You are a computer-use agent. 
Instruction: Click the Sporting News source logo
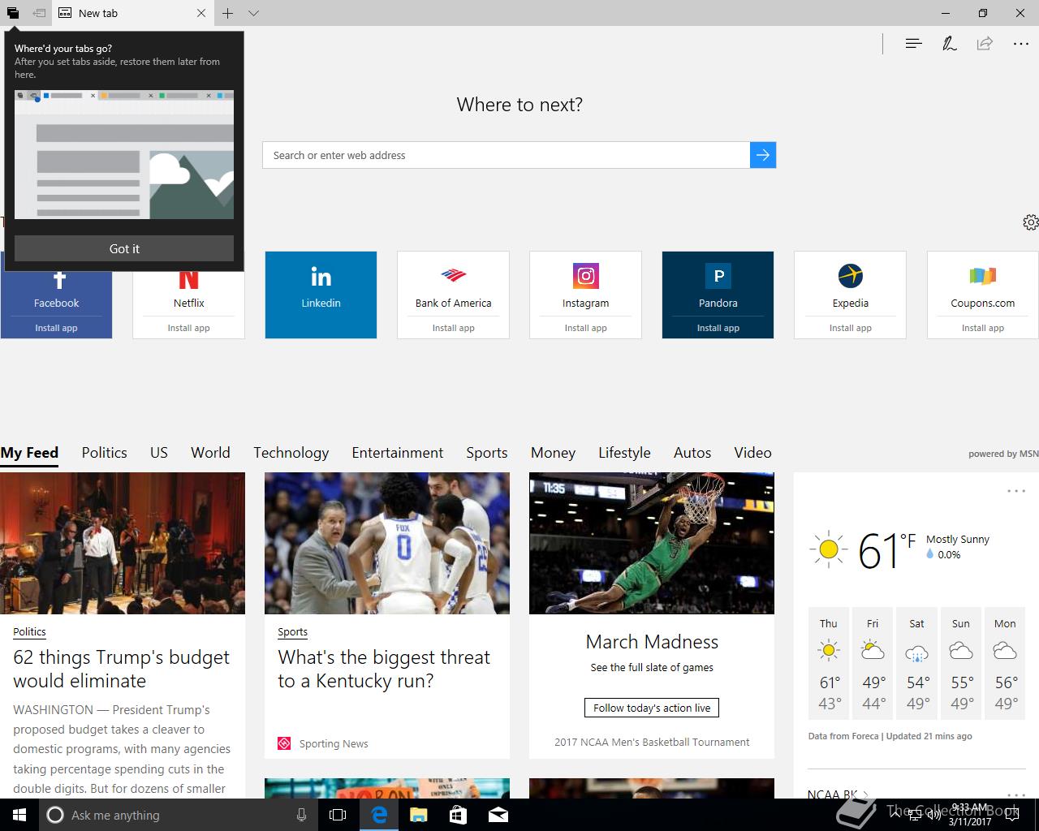point(284,743)
